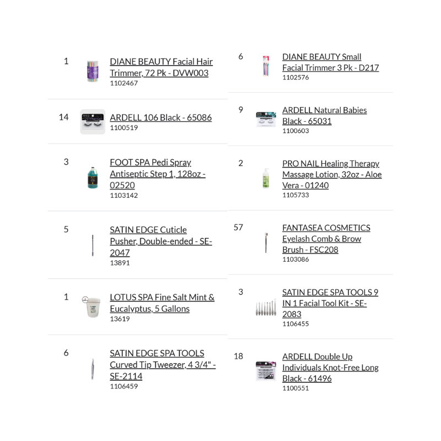Open FANTASEA COSMETICS Eyelash Comb link
The image size is (441, 441).
click(x=326, y=239)
